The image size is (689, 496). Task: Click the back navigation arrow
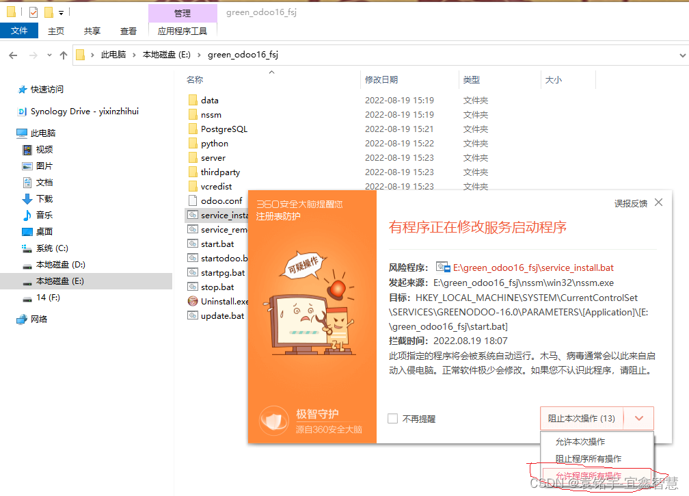click(12, 55)
